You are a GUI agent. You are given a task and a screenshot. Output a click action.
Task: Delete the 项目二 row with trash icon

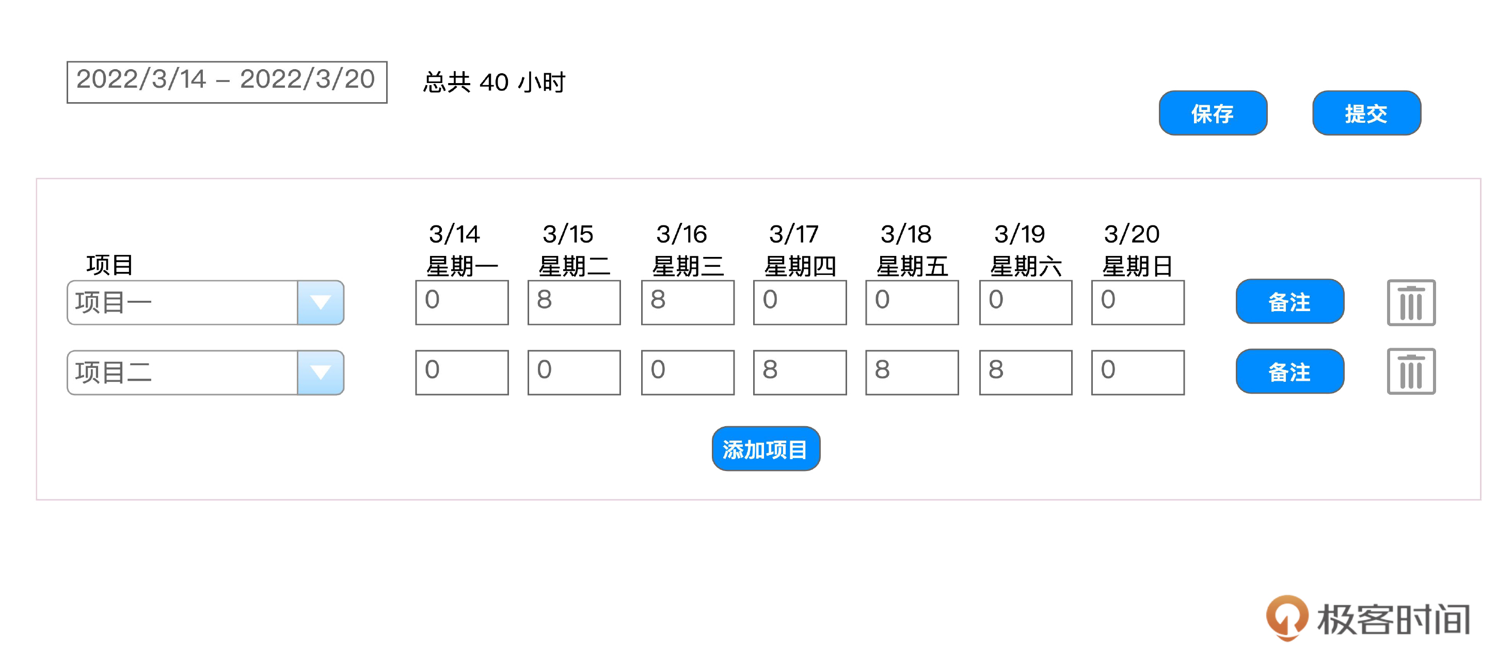[1410, 372]
